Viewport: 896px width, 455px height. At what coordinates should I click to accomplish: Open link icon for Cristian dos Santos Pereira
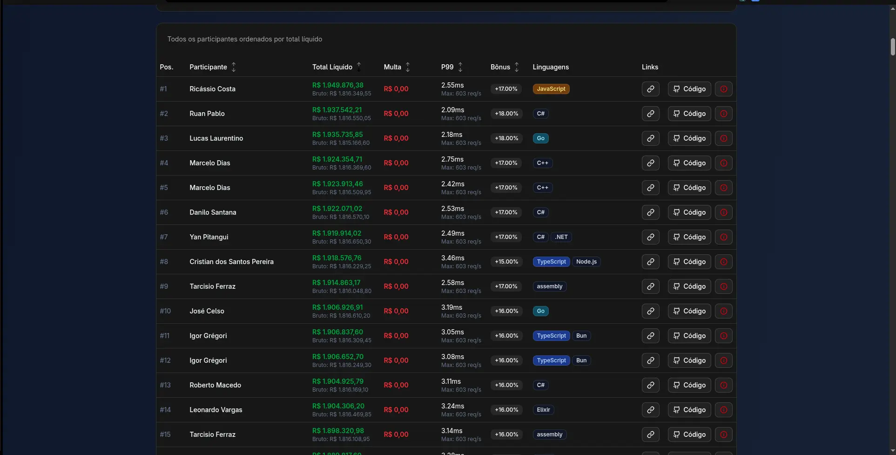click(x=650, y=262)
